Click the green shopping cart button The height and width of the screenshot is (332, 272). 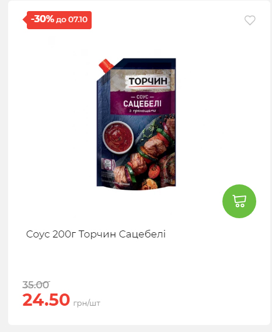coord(239,201)
